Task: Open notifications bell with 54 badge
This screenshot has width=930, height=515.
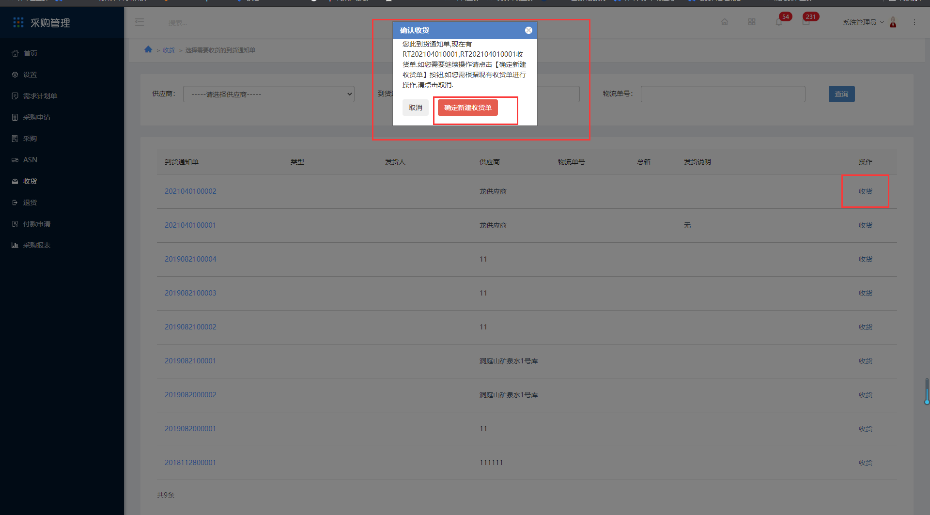Action: 779,22
